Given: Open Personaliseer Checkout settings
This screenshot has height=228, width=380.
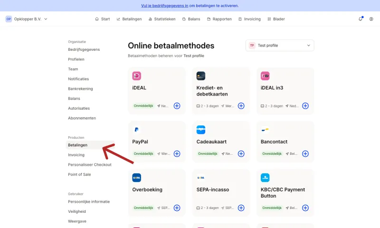Looking at the screenshot, I should [x=90, y=164].
